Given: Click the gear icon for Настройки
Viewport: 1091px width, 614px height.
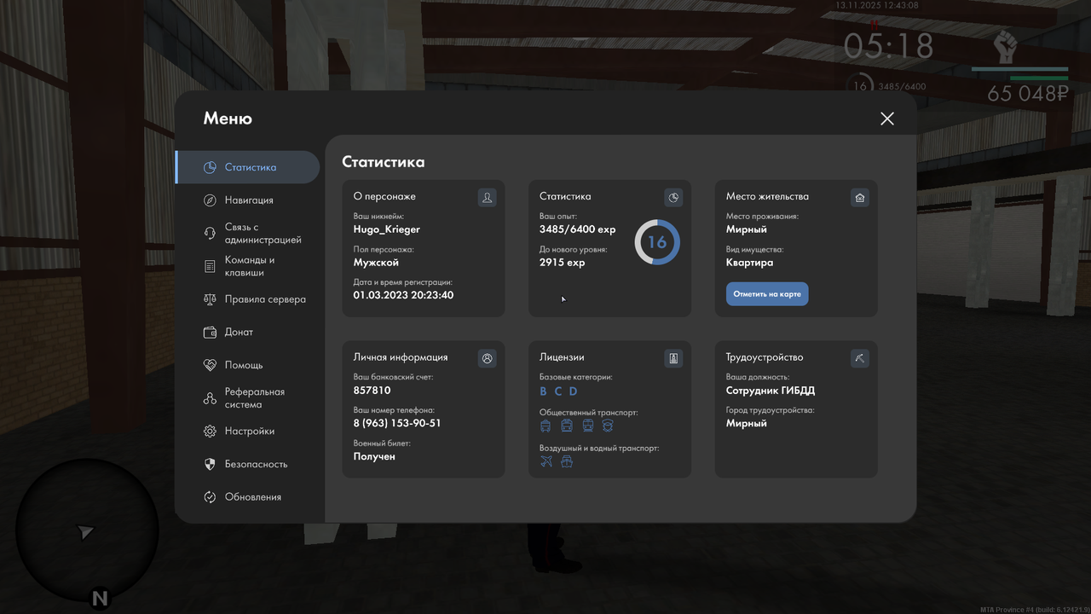Looking at the screenshot, I should click(x=210, y=432).
